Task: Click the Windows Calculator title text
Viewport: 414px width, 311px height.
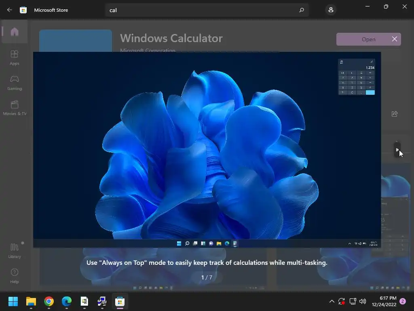Action: [171, 38]
